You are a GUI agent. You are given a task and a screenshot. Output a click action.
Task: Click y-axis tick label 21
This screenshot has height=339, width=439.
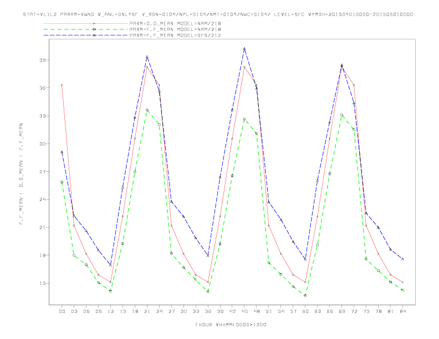(43, 228)
